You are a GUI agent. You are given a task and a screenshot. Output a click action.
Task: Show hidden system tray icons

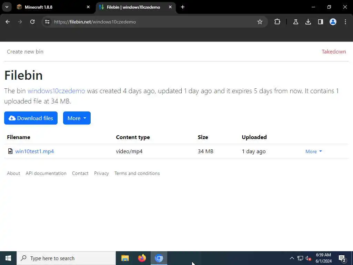[292, 258]
